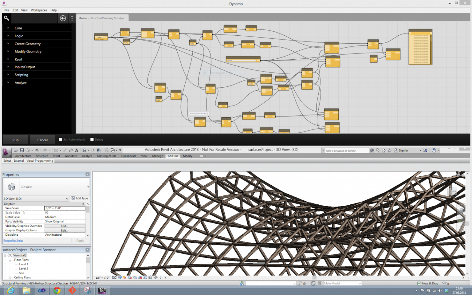This screenshot has width=472, height=295.
Task: Click the volume speaker icon in system tray
Action: tap(440, 290)
